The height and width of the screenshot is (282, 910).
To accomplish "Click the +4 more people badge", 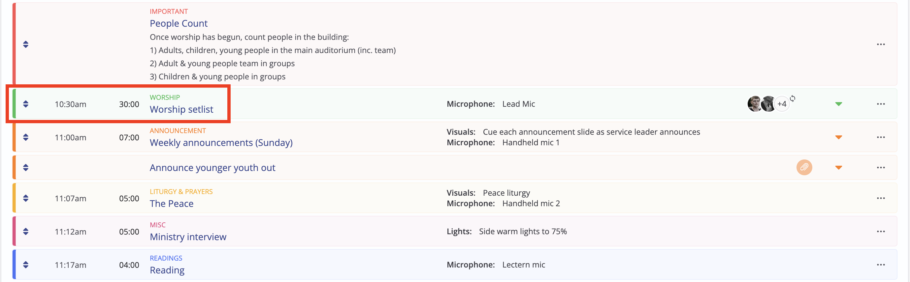I will (x=782, y=104).
